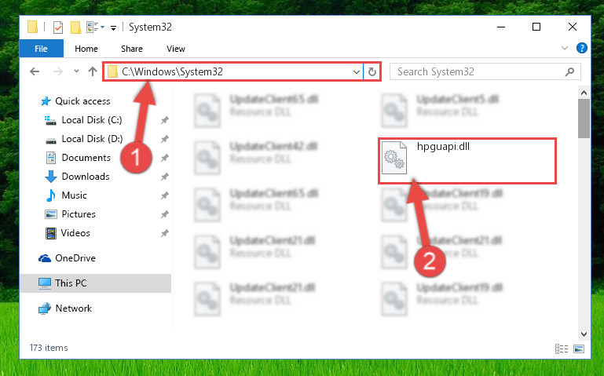Image resolution: width=604 pixels, height=376 pixels.
Task: Unpin Downloads from Quick access
Action: click(164, 177)
